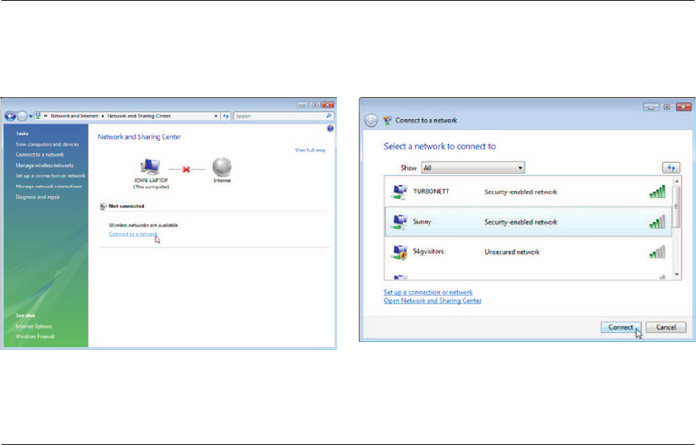
Task: Click the Not connected status icon
Action: 103,206
